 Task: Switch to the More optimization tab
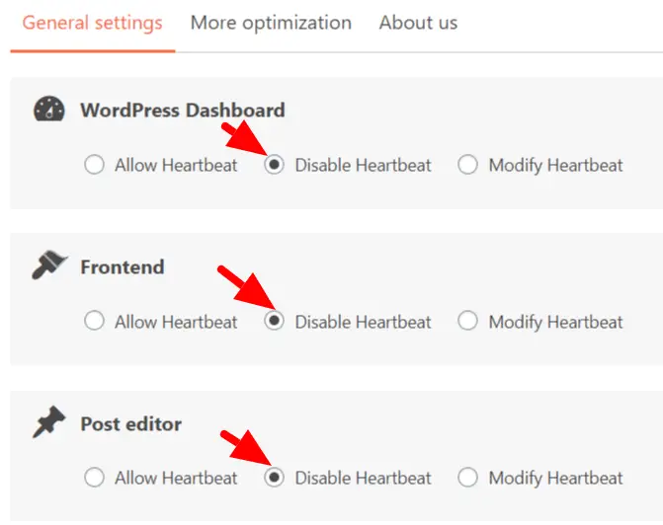pos(271,22)
